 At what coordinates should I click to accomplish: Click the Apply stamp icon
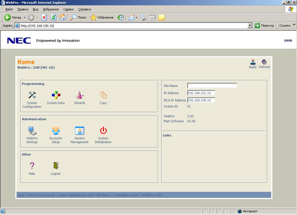coord(253,62)
